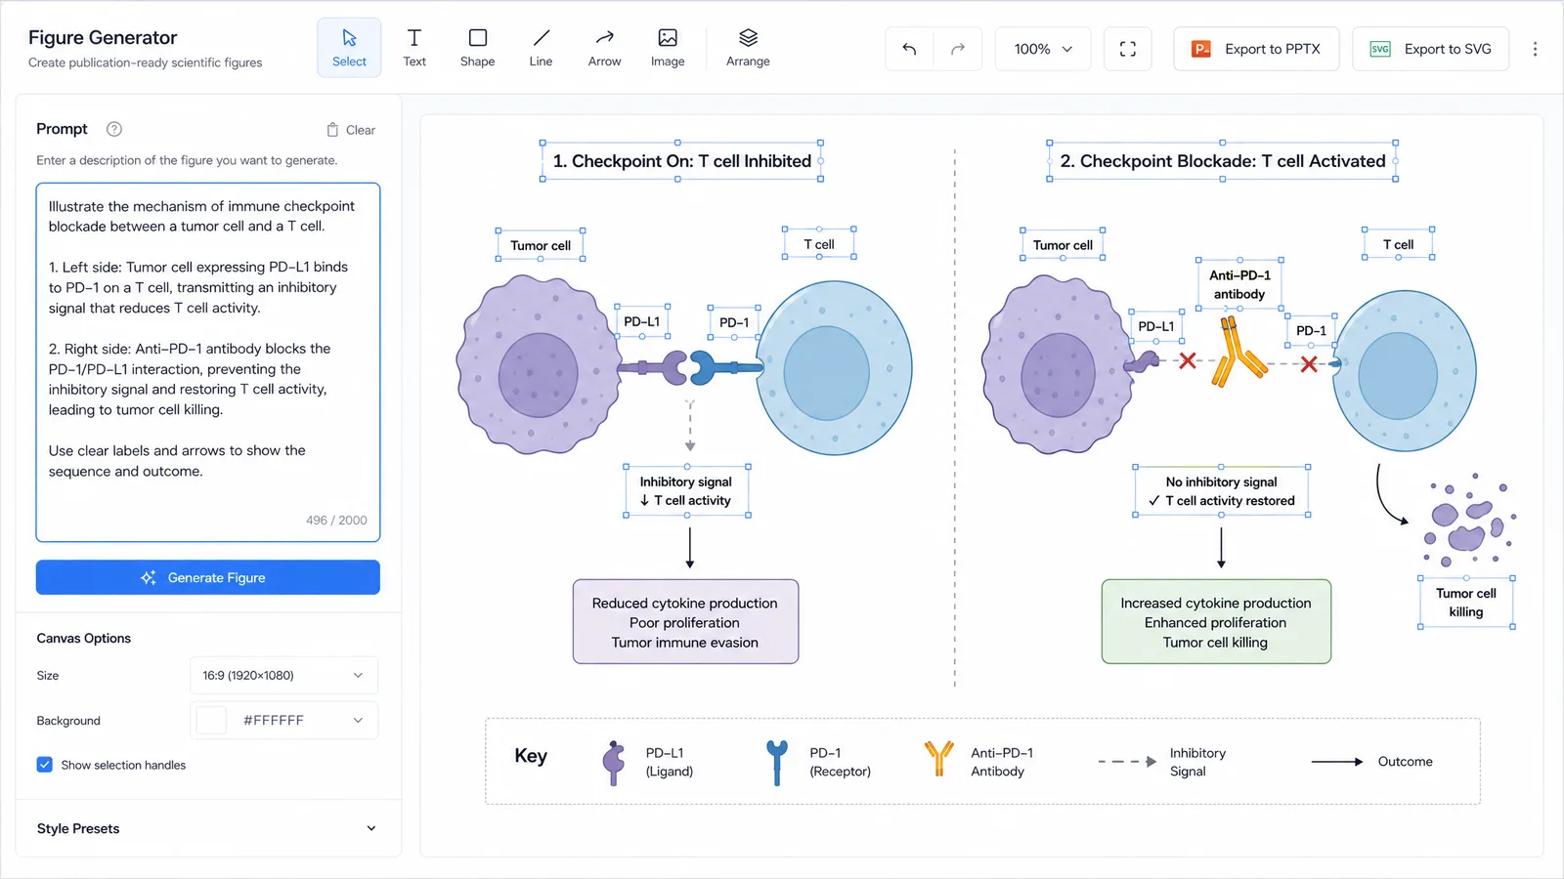Select the blue T cell in left panel
This screenshot has width=1564, height=879.
click(834, 368)
